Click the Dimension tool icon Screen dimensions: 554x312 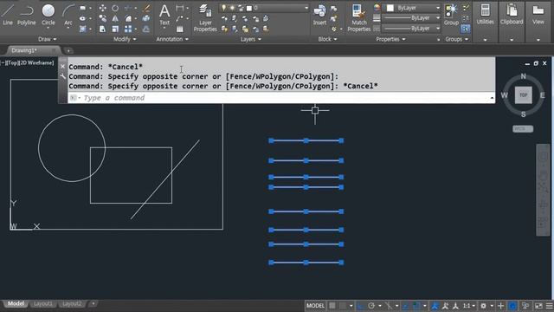180,8
